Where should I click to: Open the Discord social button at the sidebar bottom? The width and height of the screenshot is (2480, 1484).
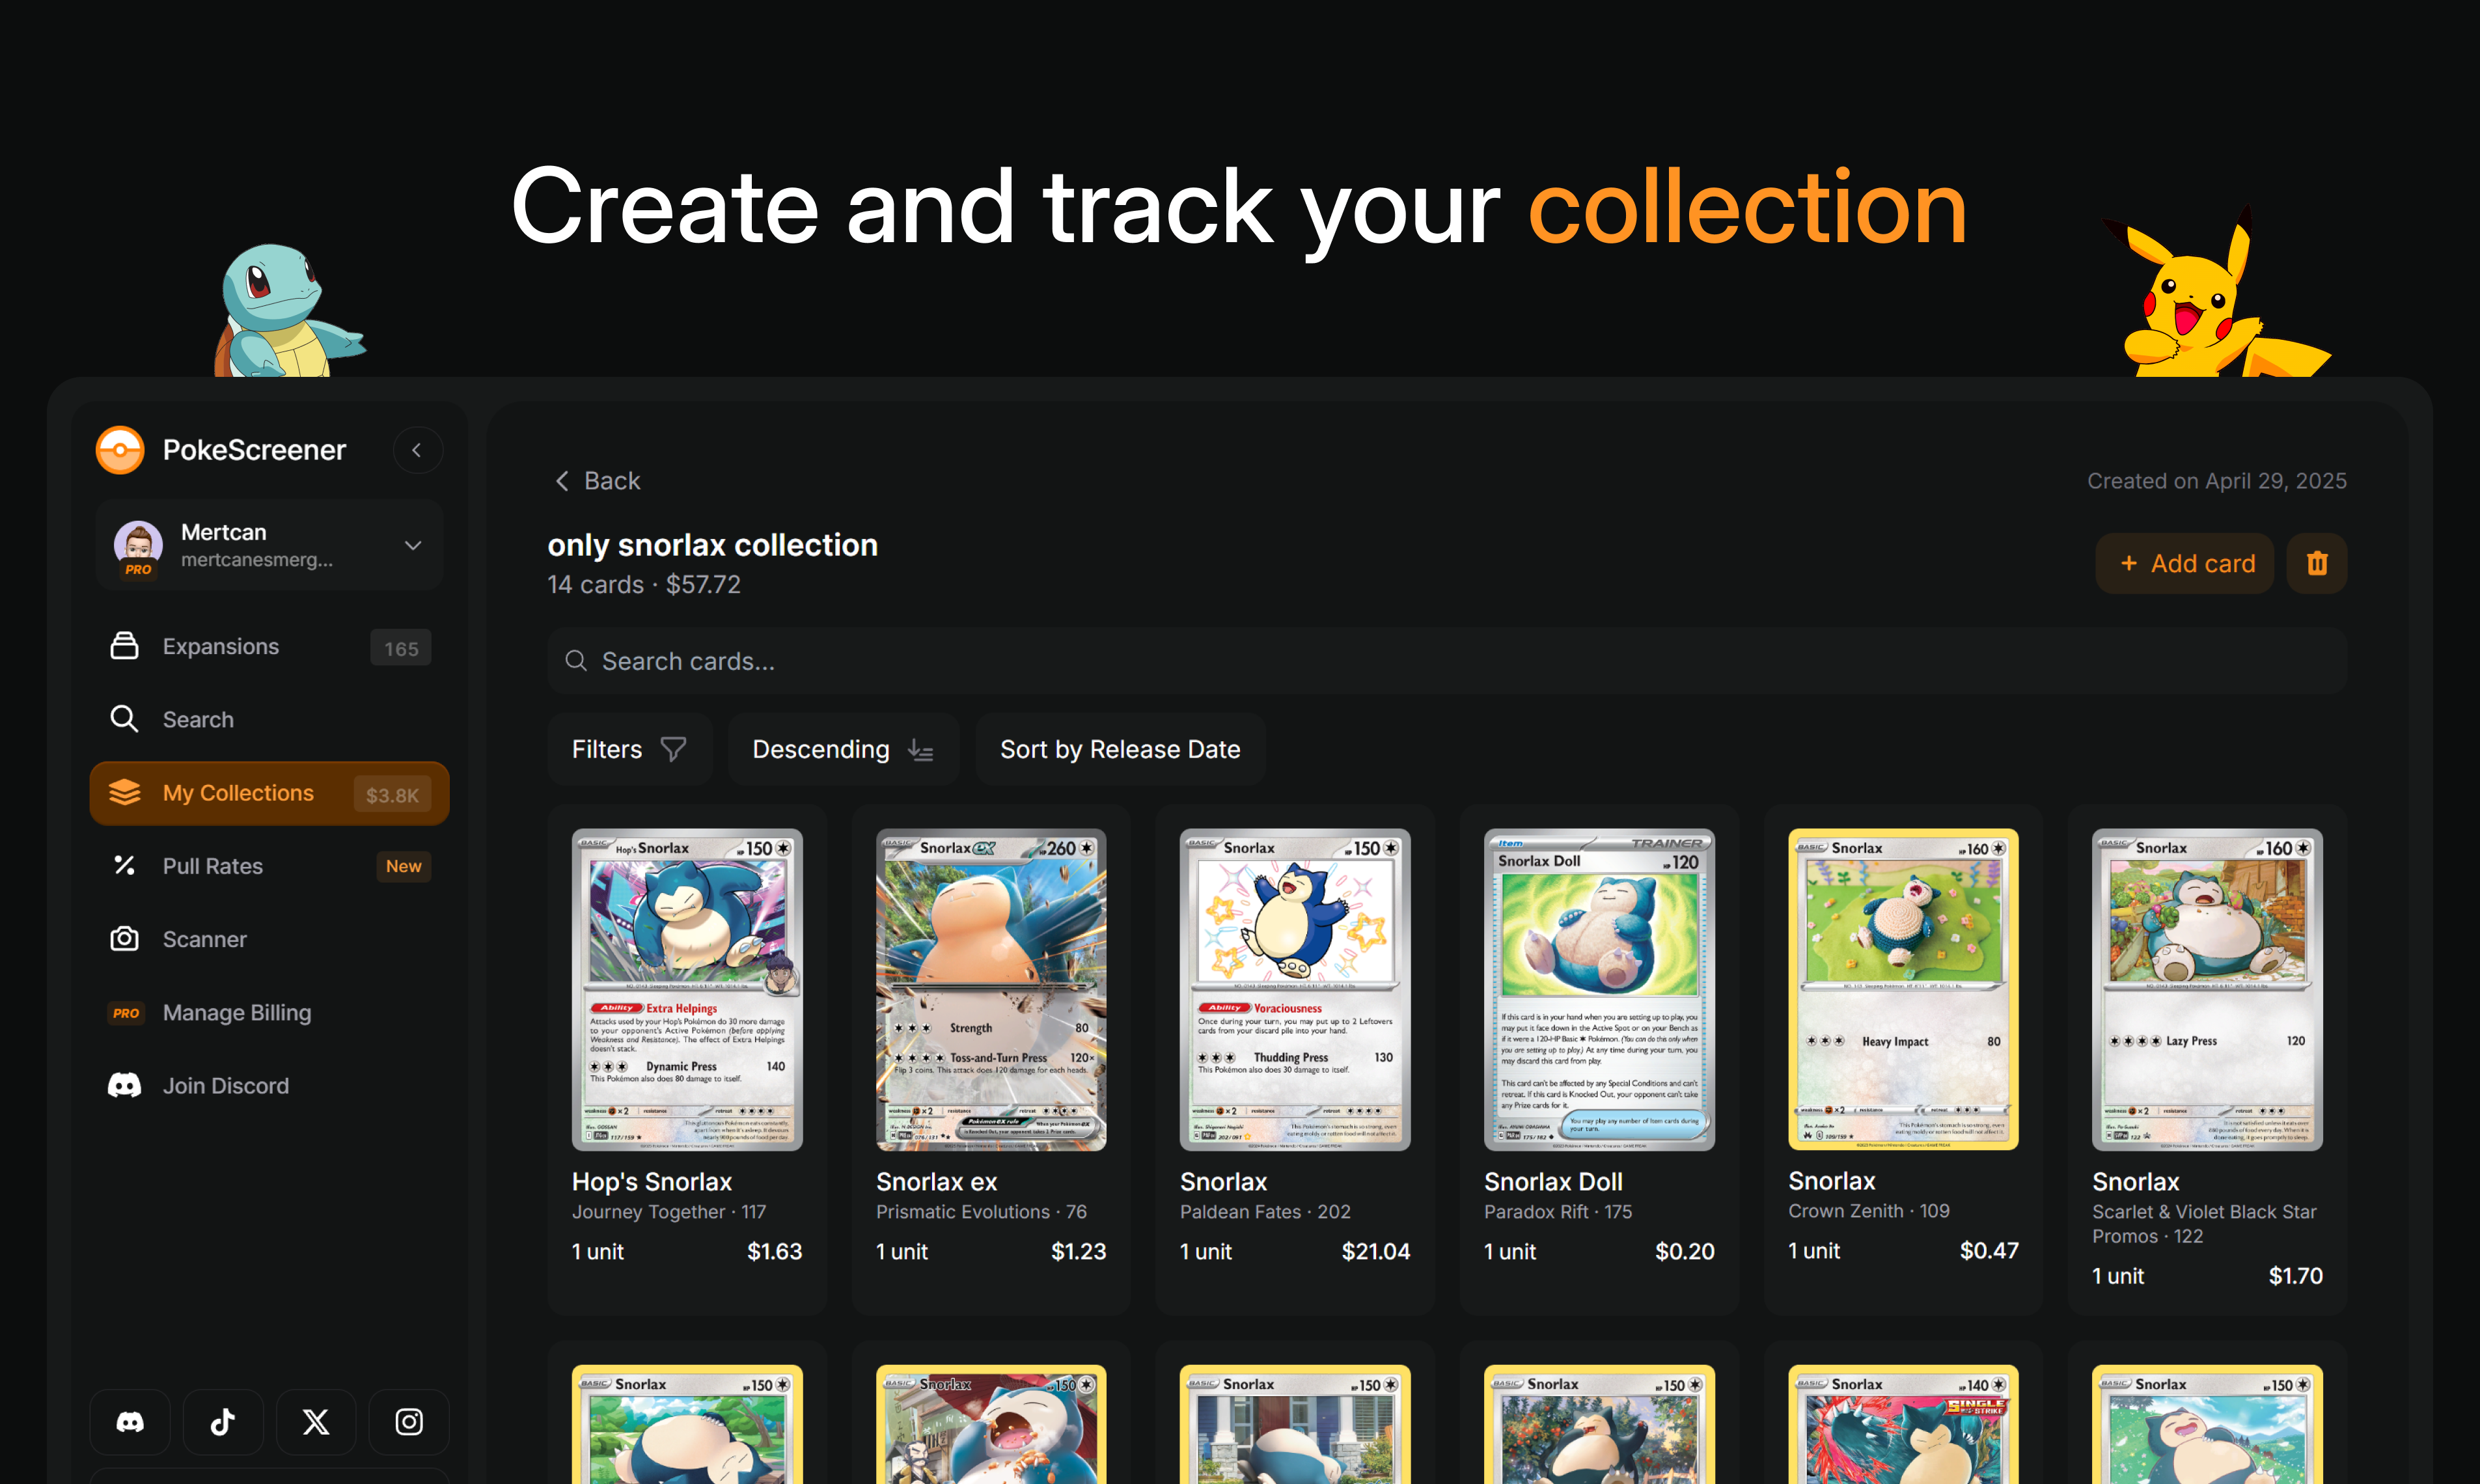coord(130,1422)
